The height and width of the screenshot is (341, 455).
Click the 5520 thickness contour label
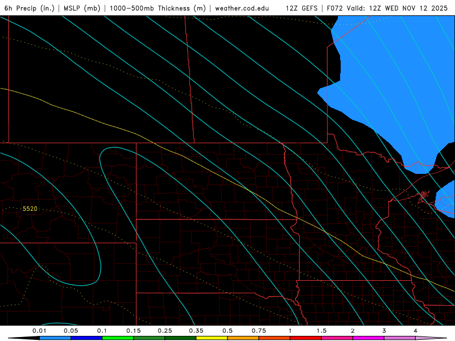(30, 209)
